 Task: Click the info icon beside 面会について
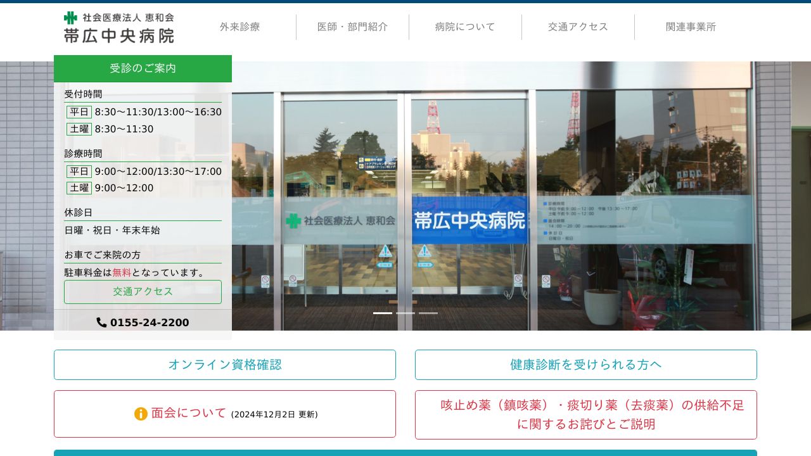click(141, 414)
